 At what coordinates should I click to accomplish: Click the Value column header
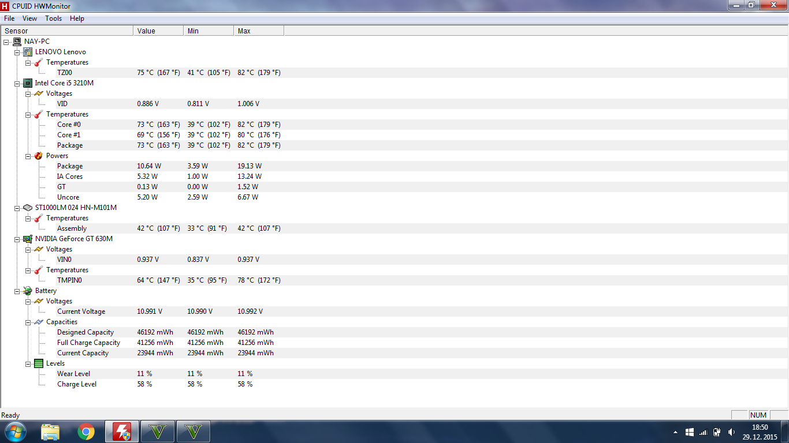158,31
